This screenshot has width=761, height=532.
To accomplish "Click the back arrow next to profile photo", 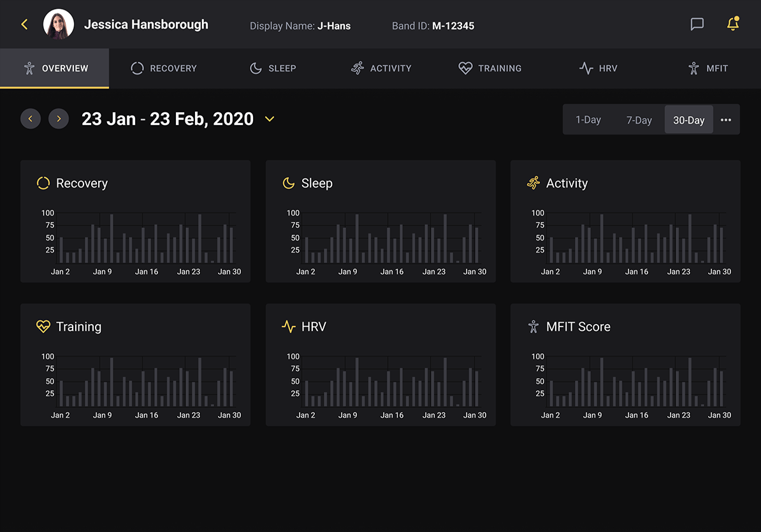I will [24, 25].
